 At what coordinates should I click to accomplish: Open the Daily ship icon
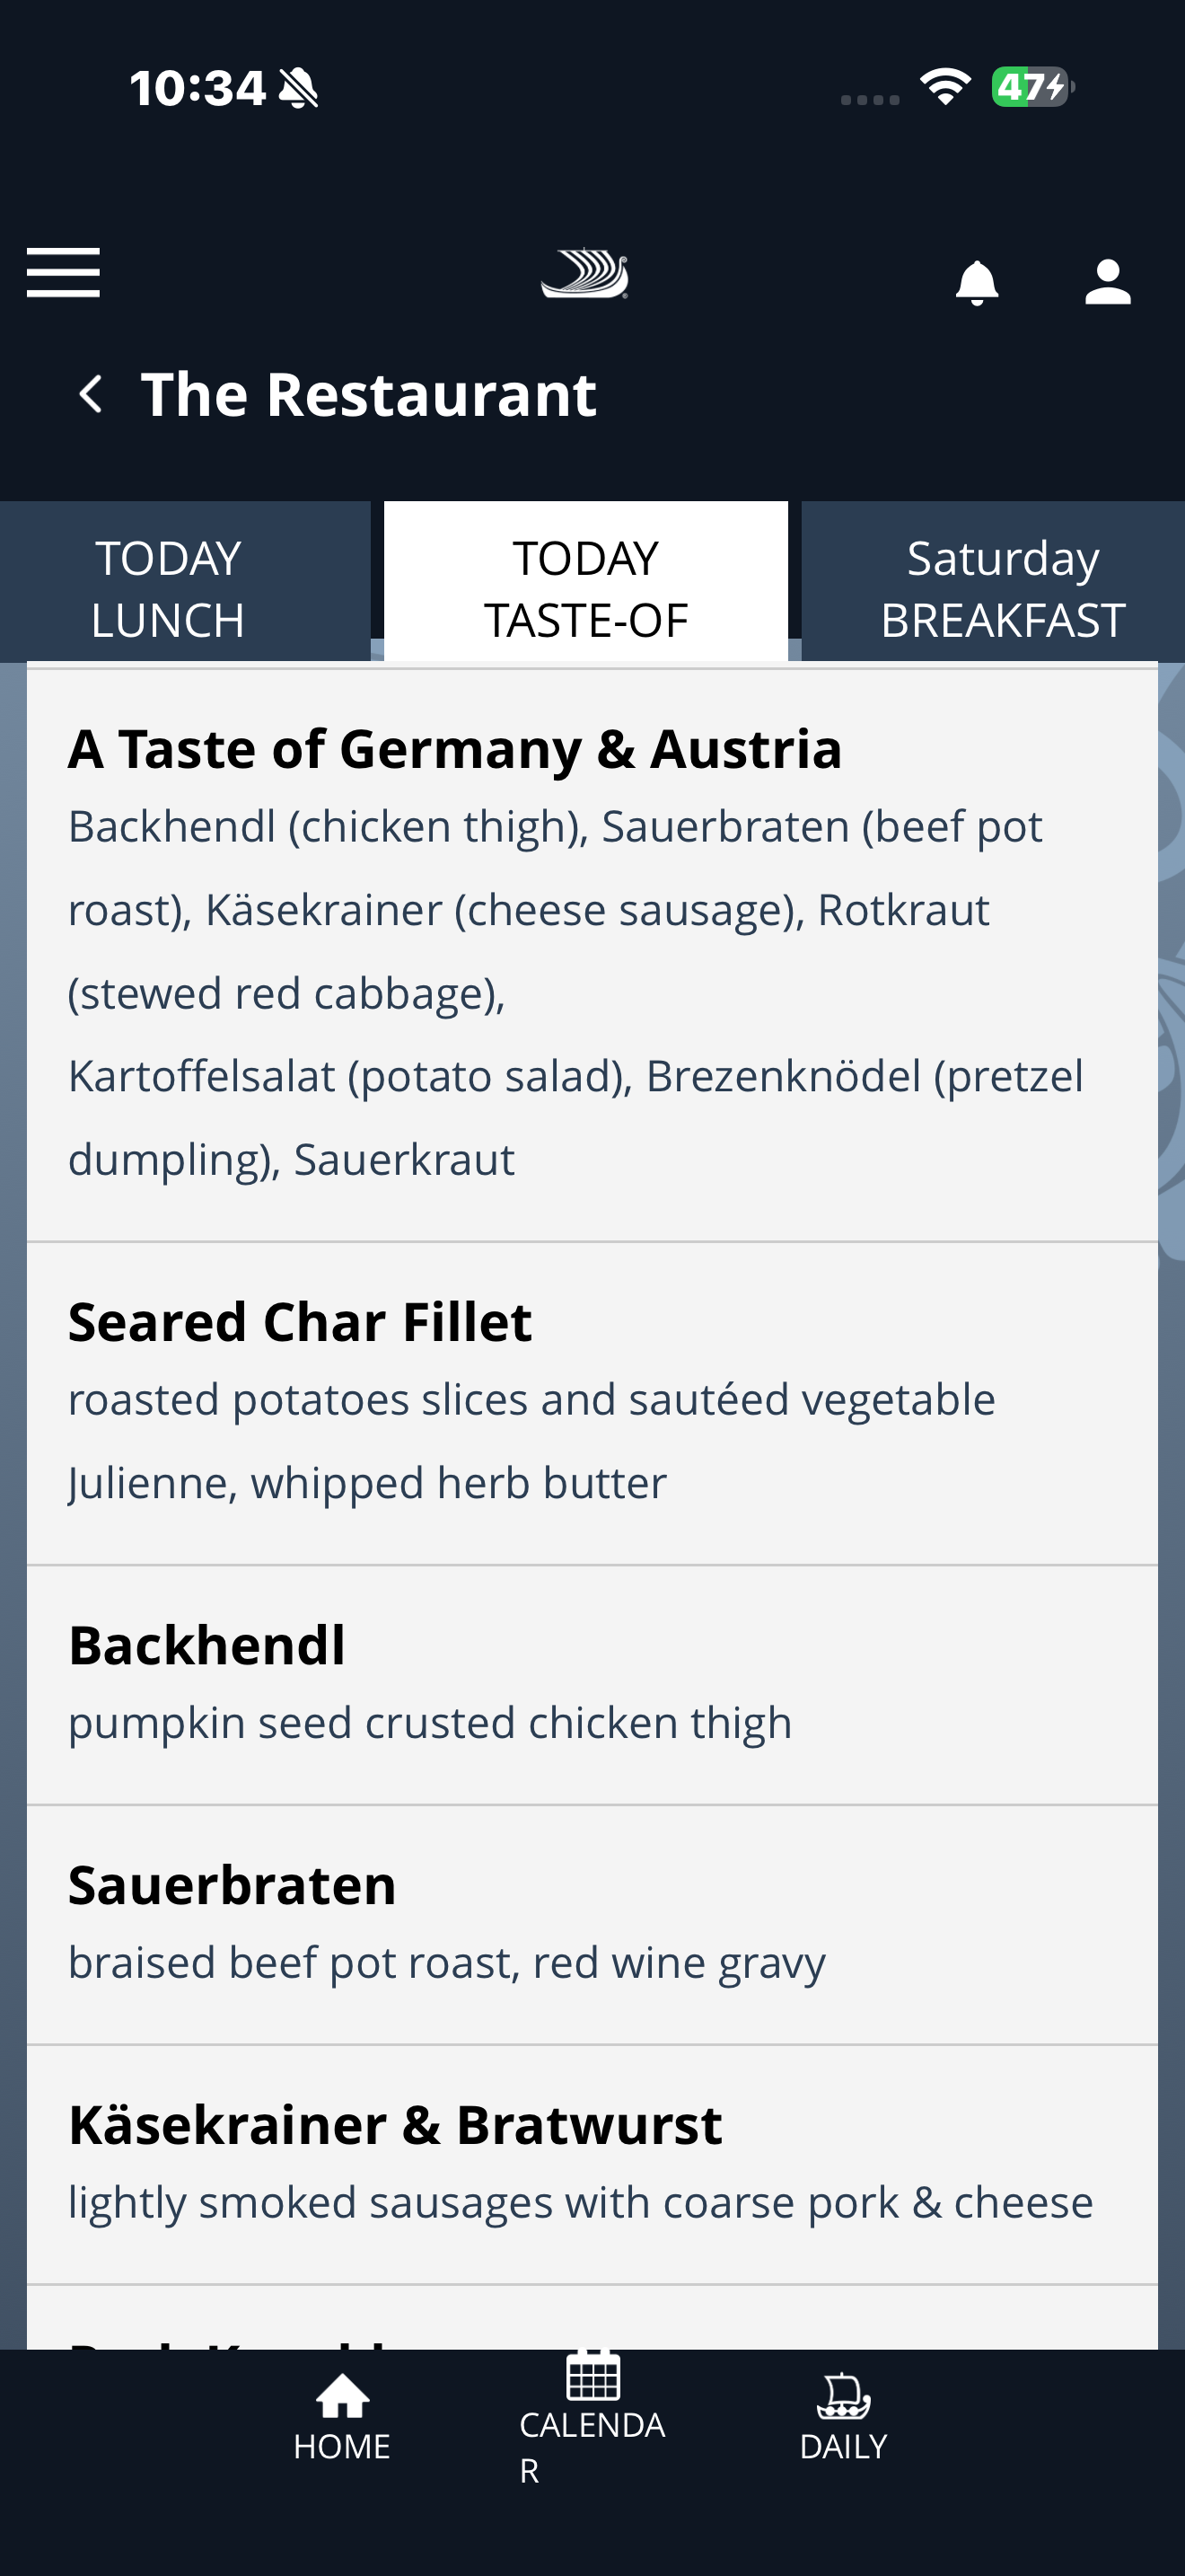[843, 2396]
